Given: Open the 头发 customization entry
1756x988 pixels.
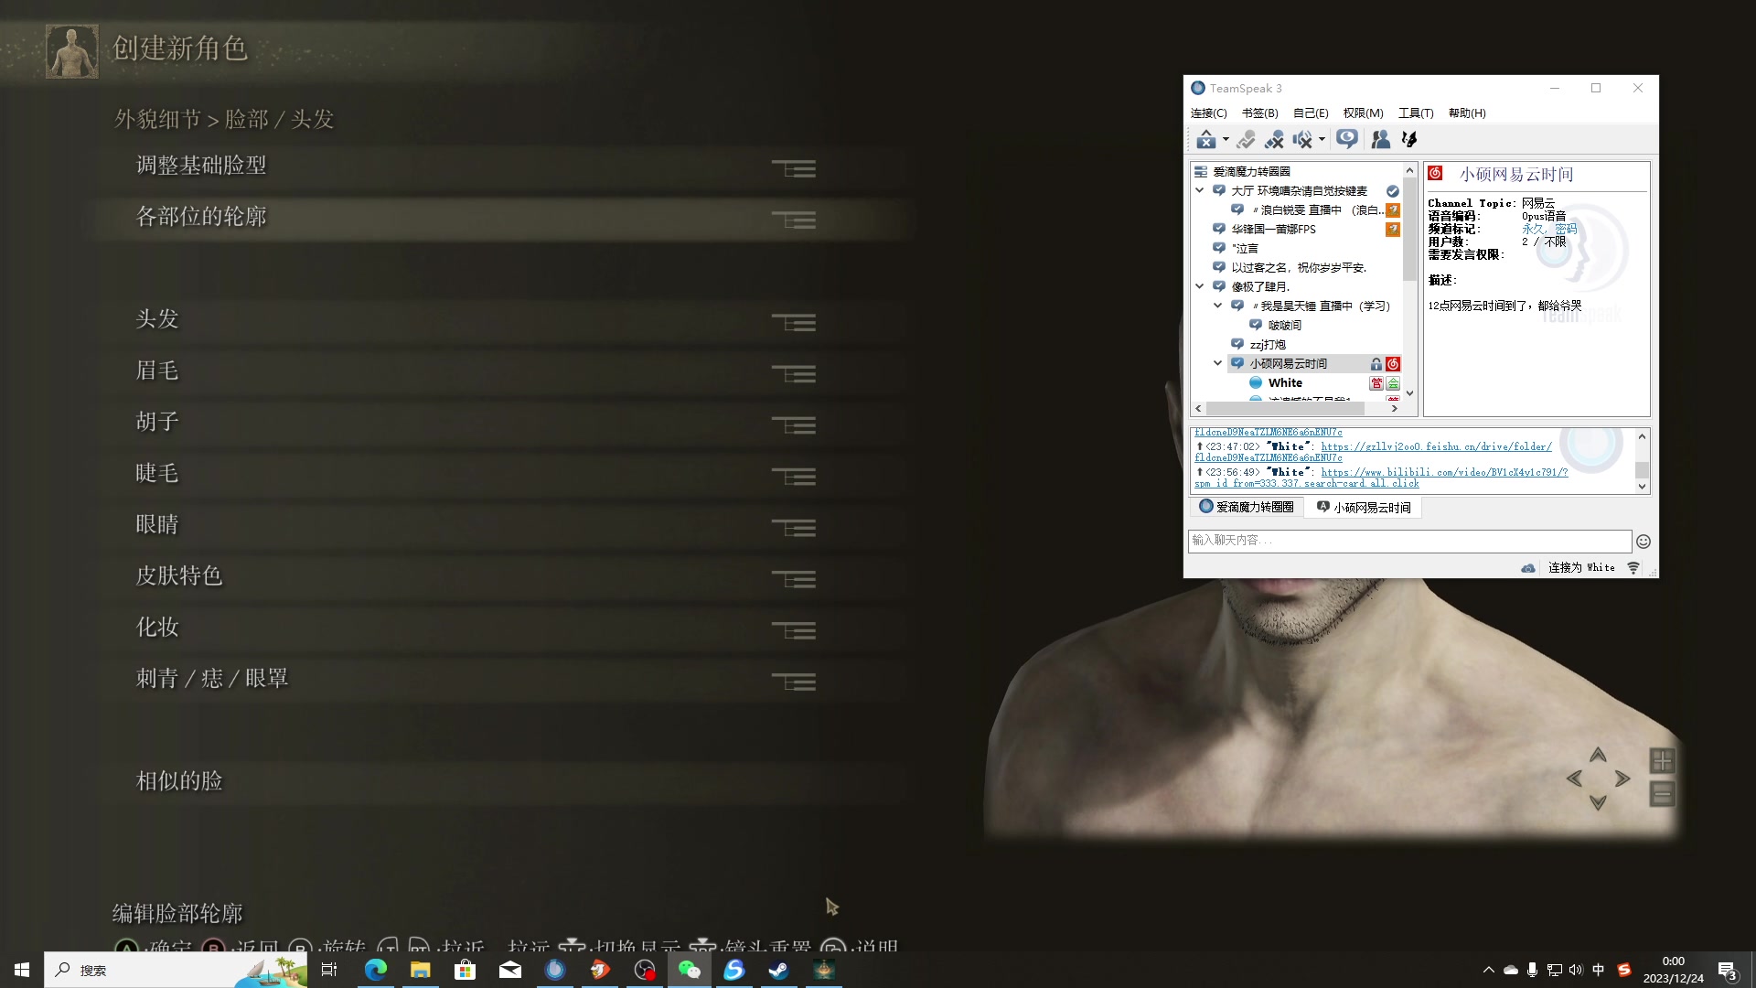Looking at the screenshot, I should 476,319.
